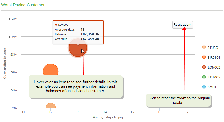This screenshot has width=224, height=122.
Task: Click the dark red LON002 legend circle
Action: click(204, 67)
